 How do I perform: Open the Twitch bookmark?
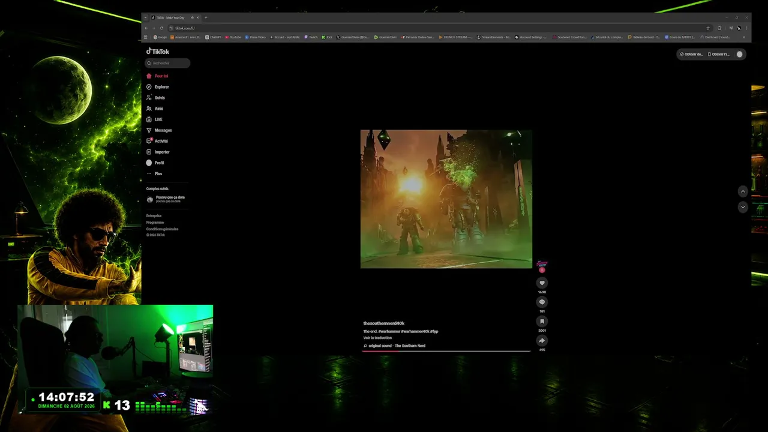coord(311,37)
